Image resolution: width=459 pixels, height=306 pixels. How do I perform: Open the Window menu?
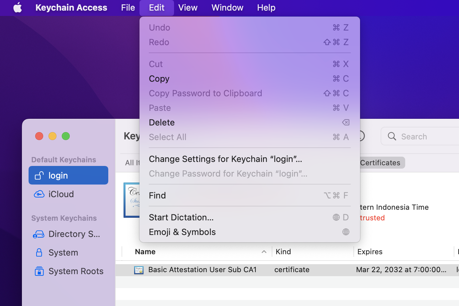point(228,8)
